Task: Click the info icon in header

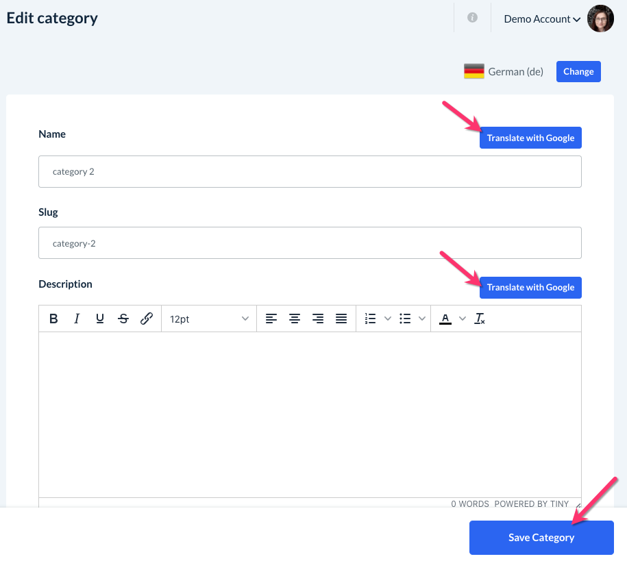Action: (472, 18)
